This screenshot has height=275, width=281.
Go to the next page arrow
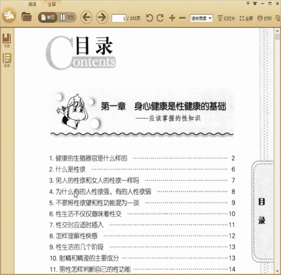102,18
